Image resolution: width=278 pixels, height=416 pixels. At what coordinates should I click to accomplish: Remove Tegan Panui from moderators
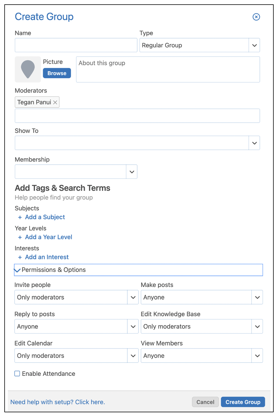[x=55, y=102]
